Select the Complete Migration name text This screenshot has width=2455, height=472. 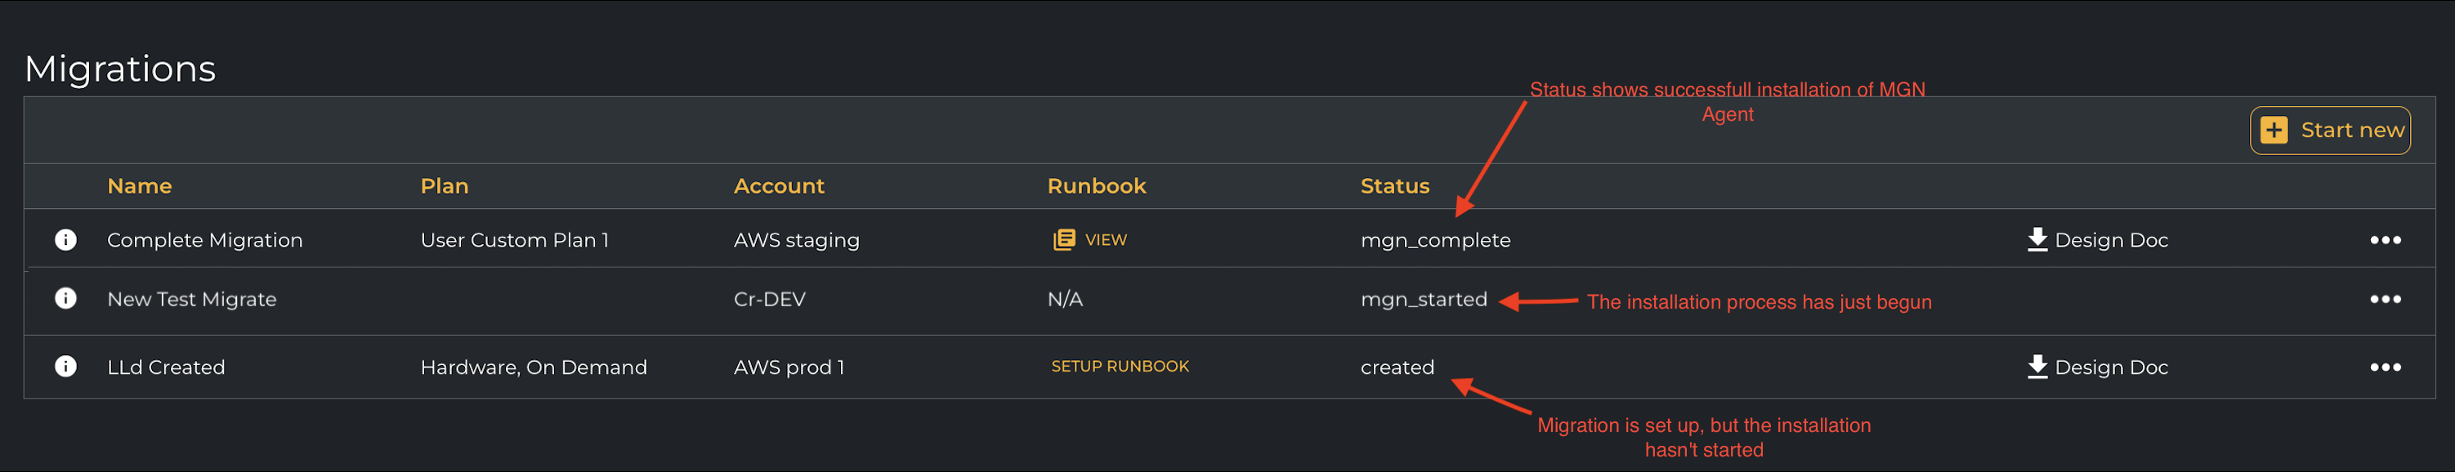coord(205,241)
